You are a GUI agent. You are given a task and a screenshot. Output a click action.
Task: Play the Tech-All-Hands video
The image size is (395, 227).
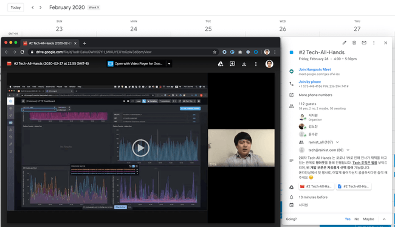[x=140, y=148]
